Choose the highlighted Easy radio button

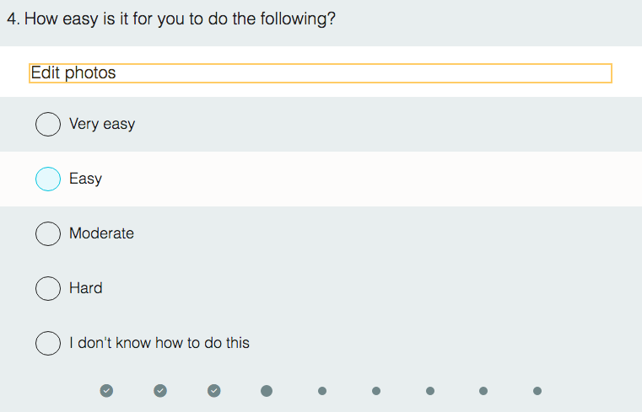click(x=48, y=179)
